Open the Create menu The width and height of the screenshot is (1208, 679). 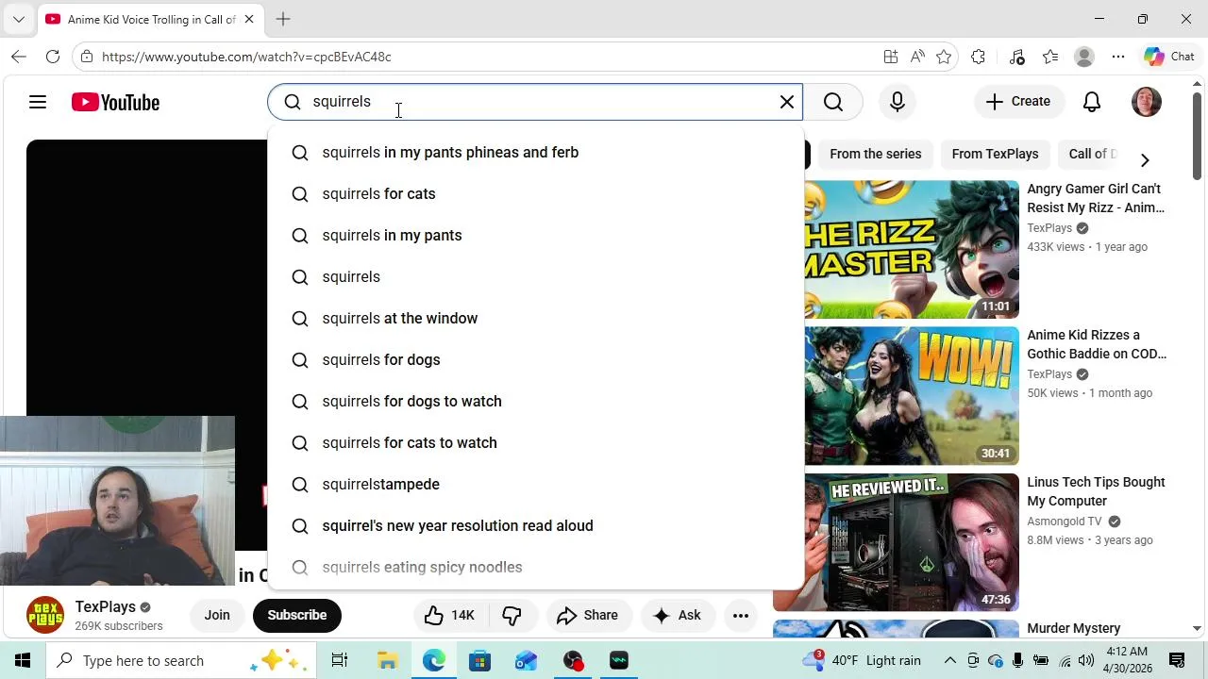tap(1018, 102)
